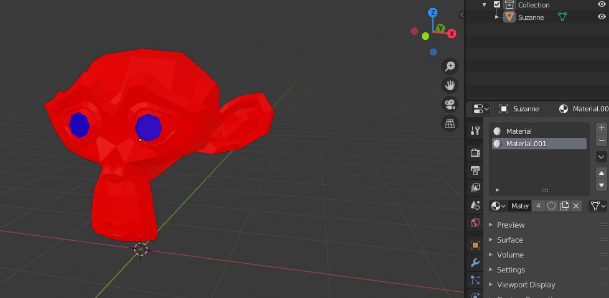The height and width of the screenshot is (298, 609).
Task: Open the Render properties tab
Action: click(475, 152)
